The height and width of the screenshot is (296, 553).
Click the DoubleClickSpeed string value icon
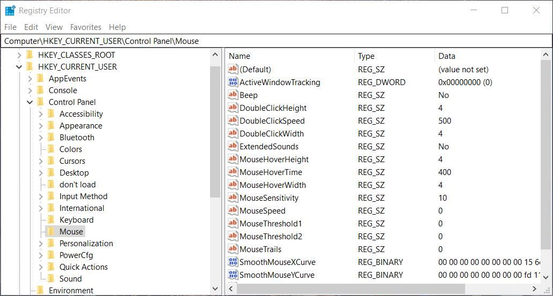[x=233, y=121]
